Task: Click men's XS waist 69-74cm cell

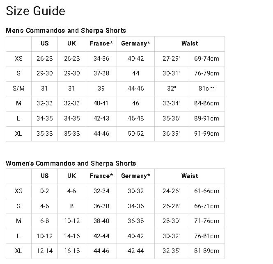Action: point(206,59)
